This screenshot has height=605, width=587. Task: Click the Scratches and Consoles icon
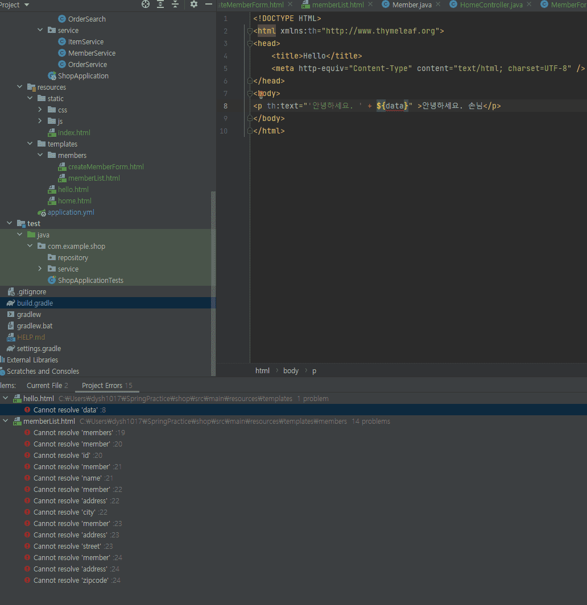tap(2, 371)
